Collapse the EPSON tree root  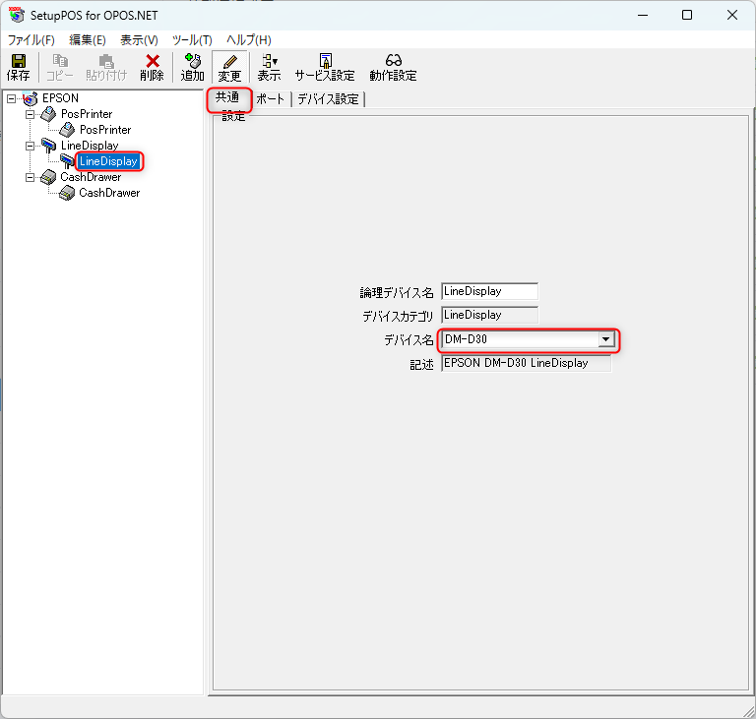click(x=11, y=98)
